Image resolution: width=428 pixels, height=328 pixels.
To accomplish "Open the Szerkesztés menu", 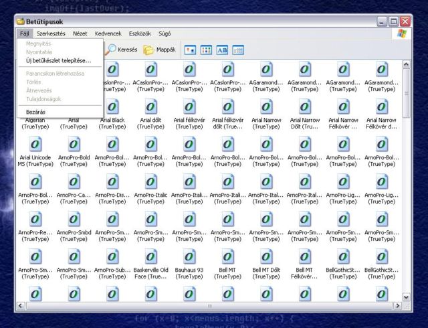I will [51, 32].
